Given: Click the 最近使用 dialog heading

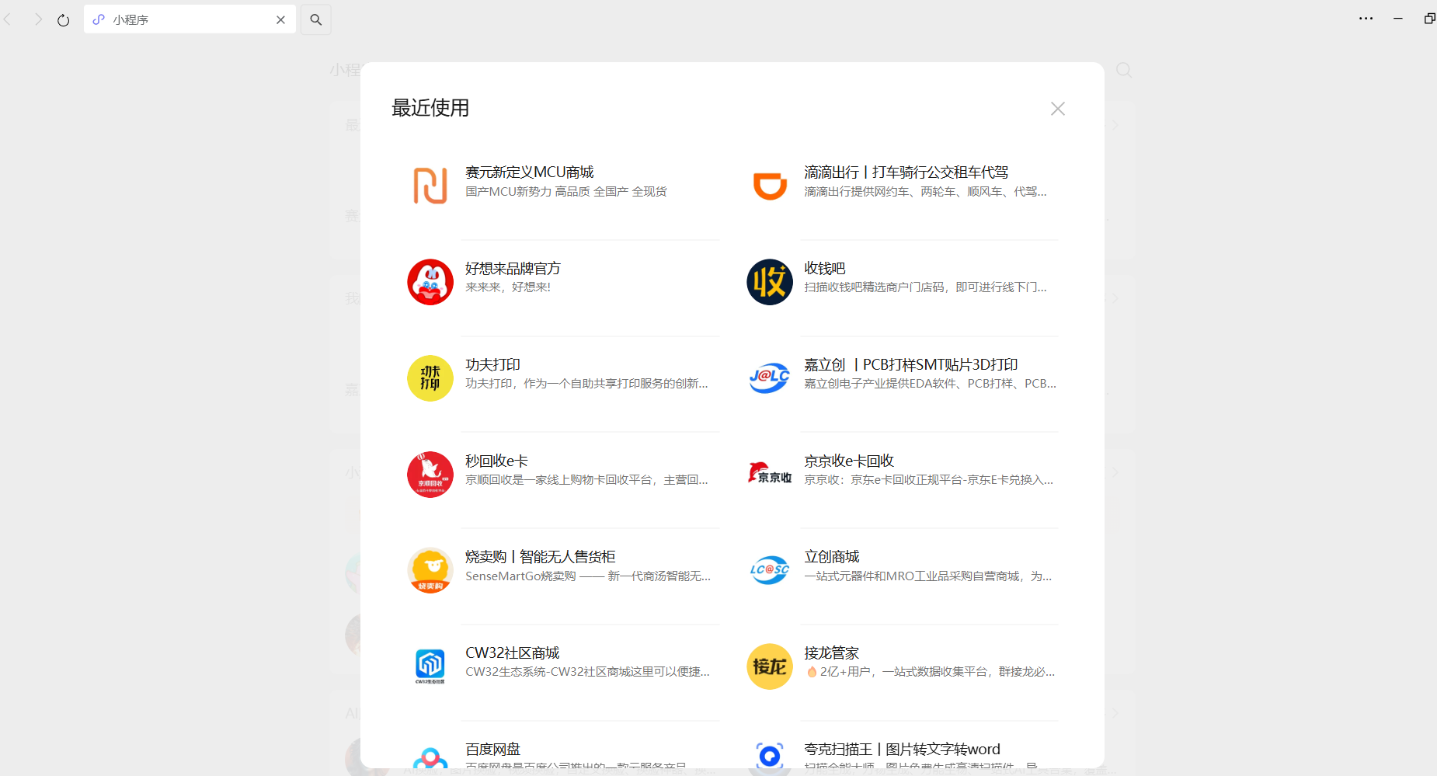Looking at the screenshot, I should tap(430, 108).
